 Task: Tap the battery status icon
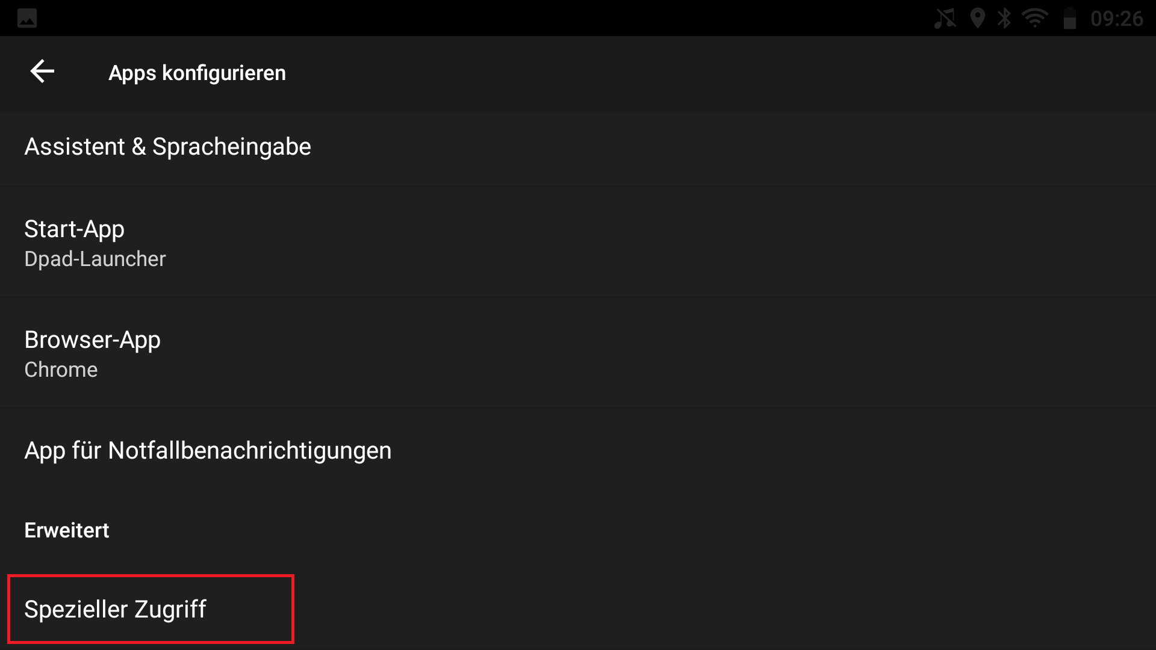1070,18
